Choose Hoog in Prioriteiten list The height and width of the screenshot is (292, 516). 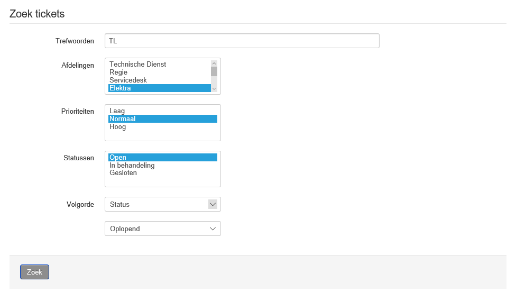[x=163, y=127]
